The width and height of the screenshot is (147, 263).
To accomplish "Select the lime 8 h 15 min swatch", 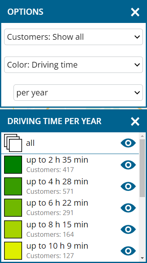I will [13, 229].
